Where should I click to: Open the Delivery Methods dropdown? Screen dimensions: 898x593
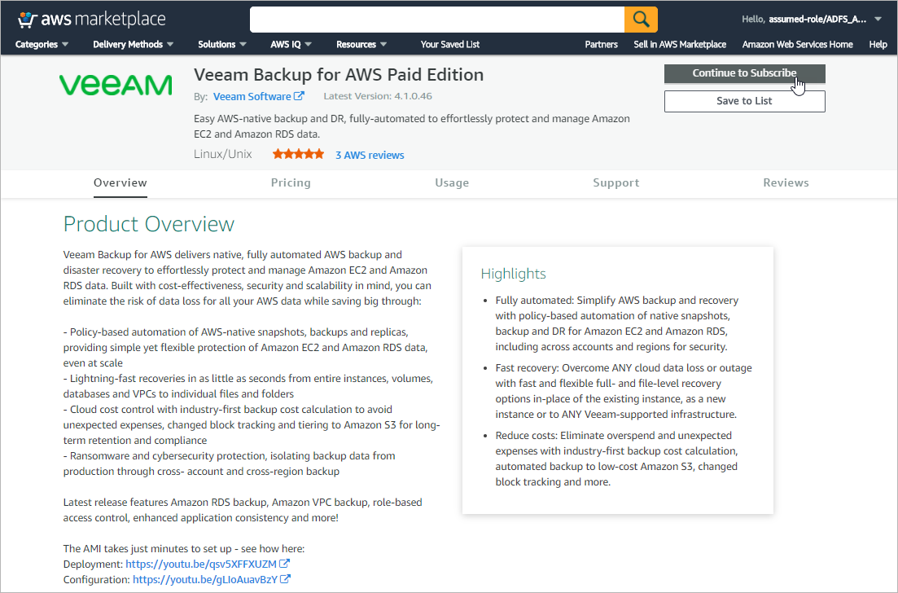[134, 44]
